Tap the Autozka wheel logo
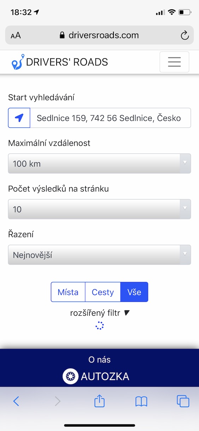Screen dimensions: 199x431 [70, 376]
